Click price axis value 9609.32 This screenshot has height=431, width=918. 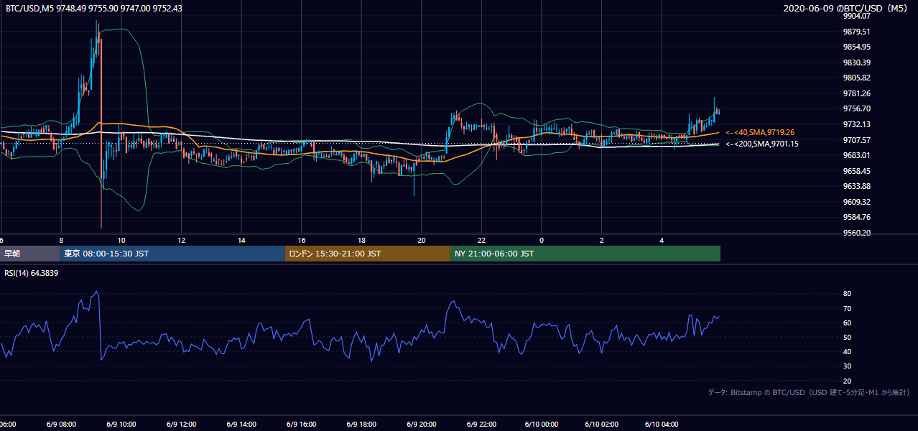point(858,202)
